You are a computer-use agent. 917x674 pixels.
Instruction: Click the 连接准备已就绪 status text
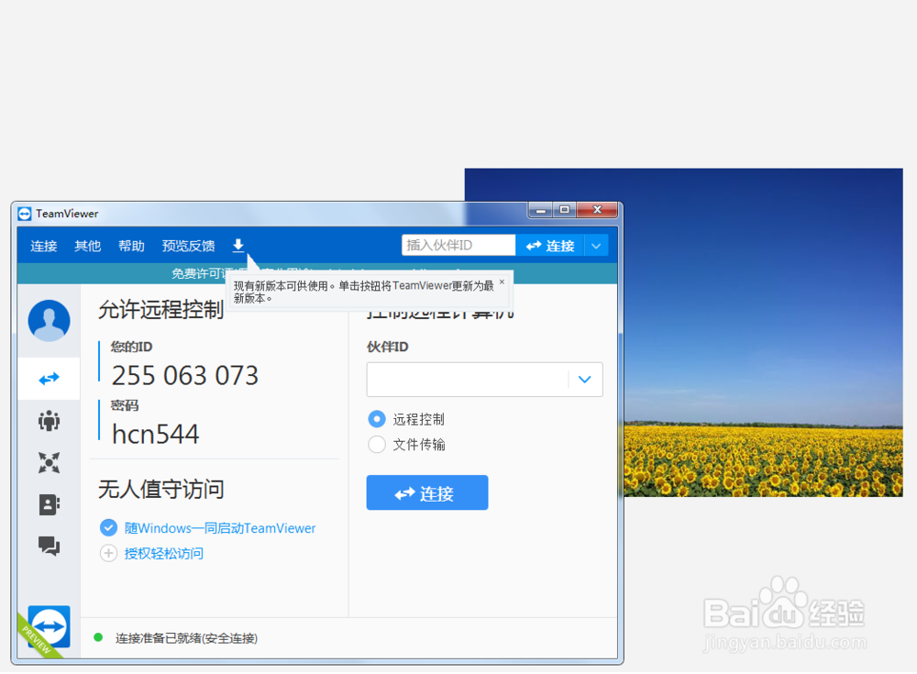(x=186, y=638)
